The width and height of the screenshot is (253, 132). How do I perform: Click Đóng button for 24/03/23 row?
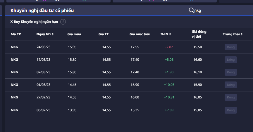(x=230, y=47)
